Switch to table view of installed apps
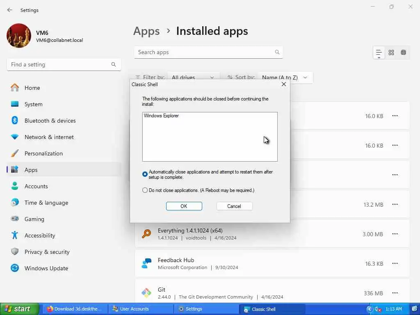The image size is (420, 315). 404,52
